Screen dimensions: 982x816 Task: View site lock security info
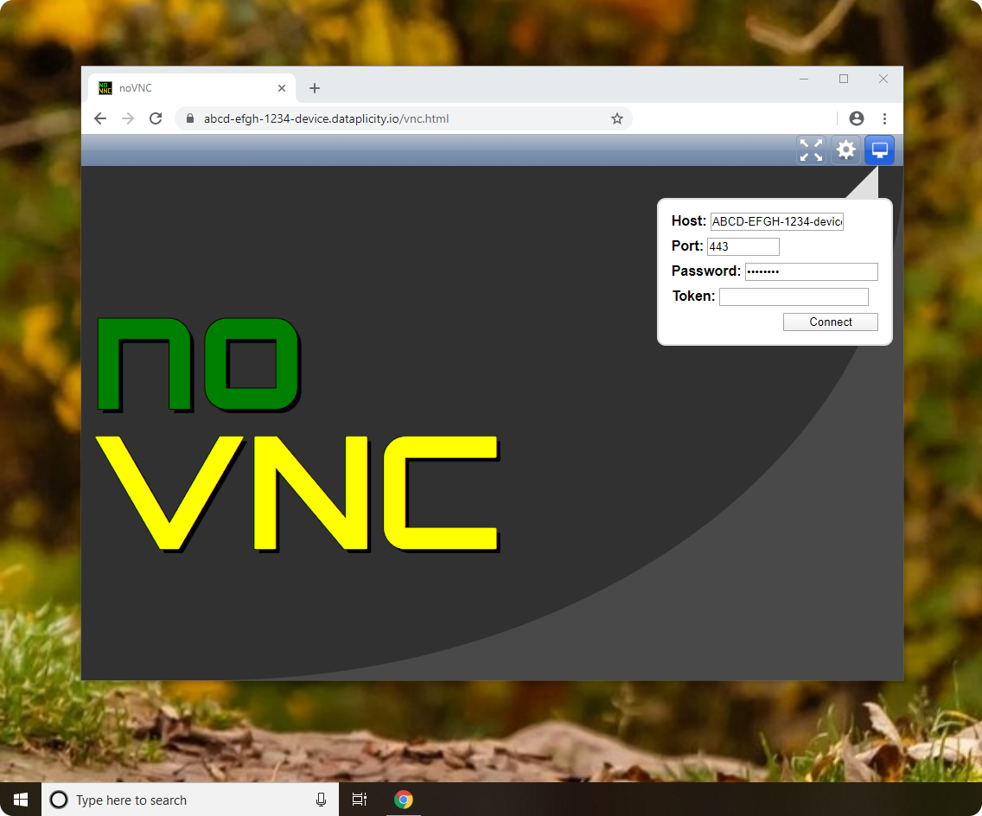pyautogui.click(x=190, y=118)
